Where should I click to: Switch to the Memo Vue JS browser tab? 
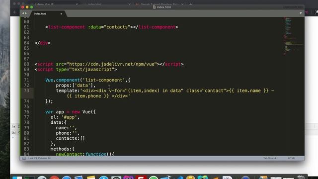45,4
